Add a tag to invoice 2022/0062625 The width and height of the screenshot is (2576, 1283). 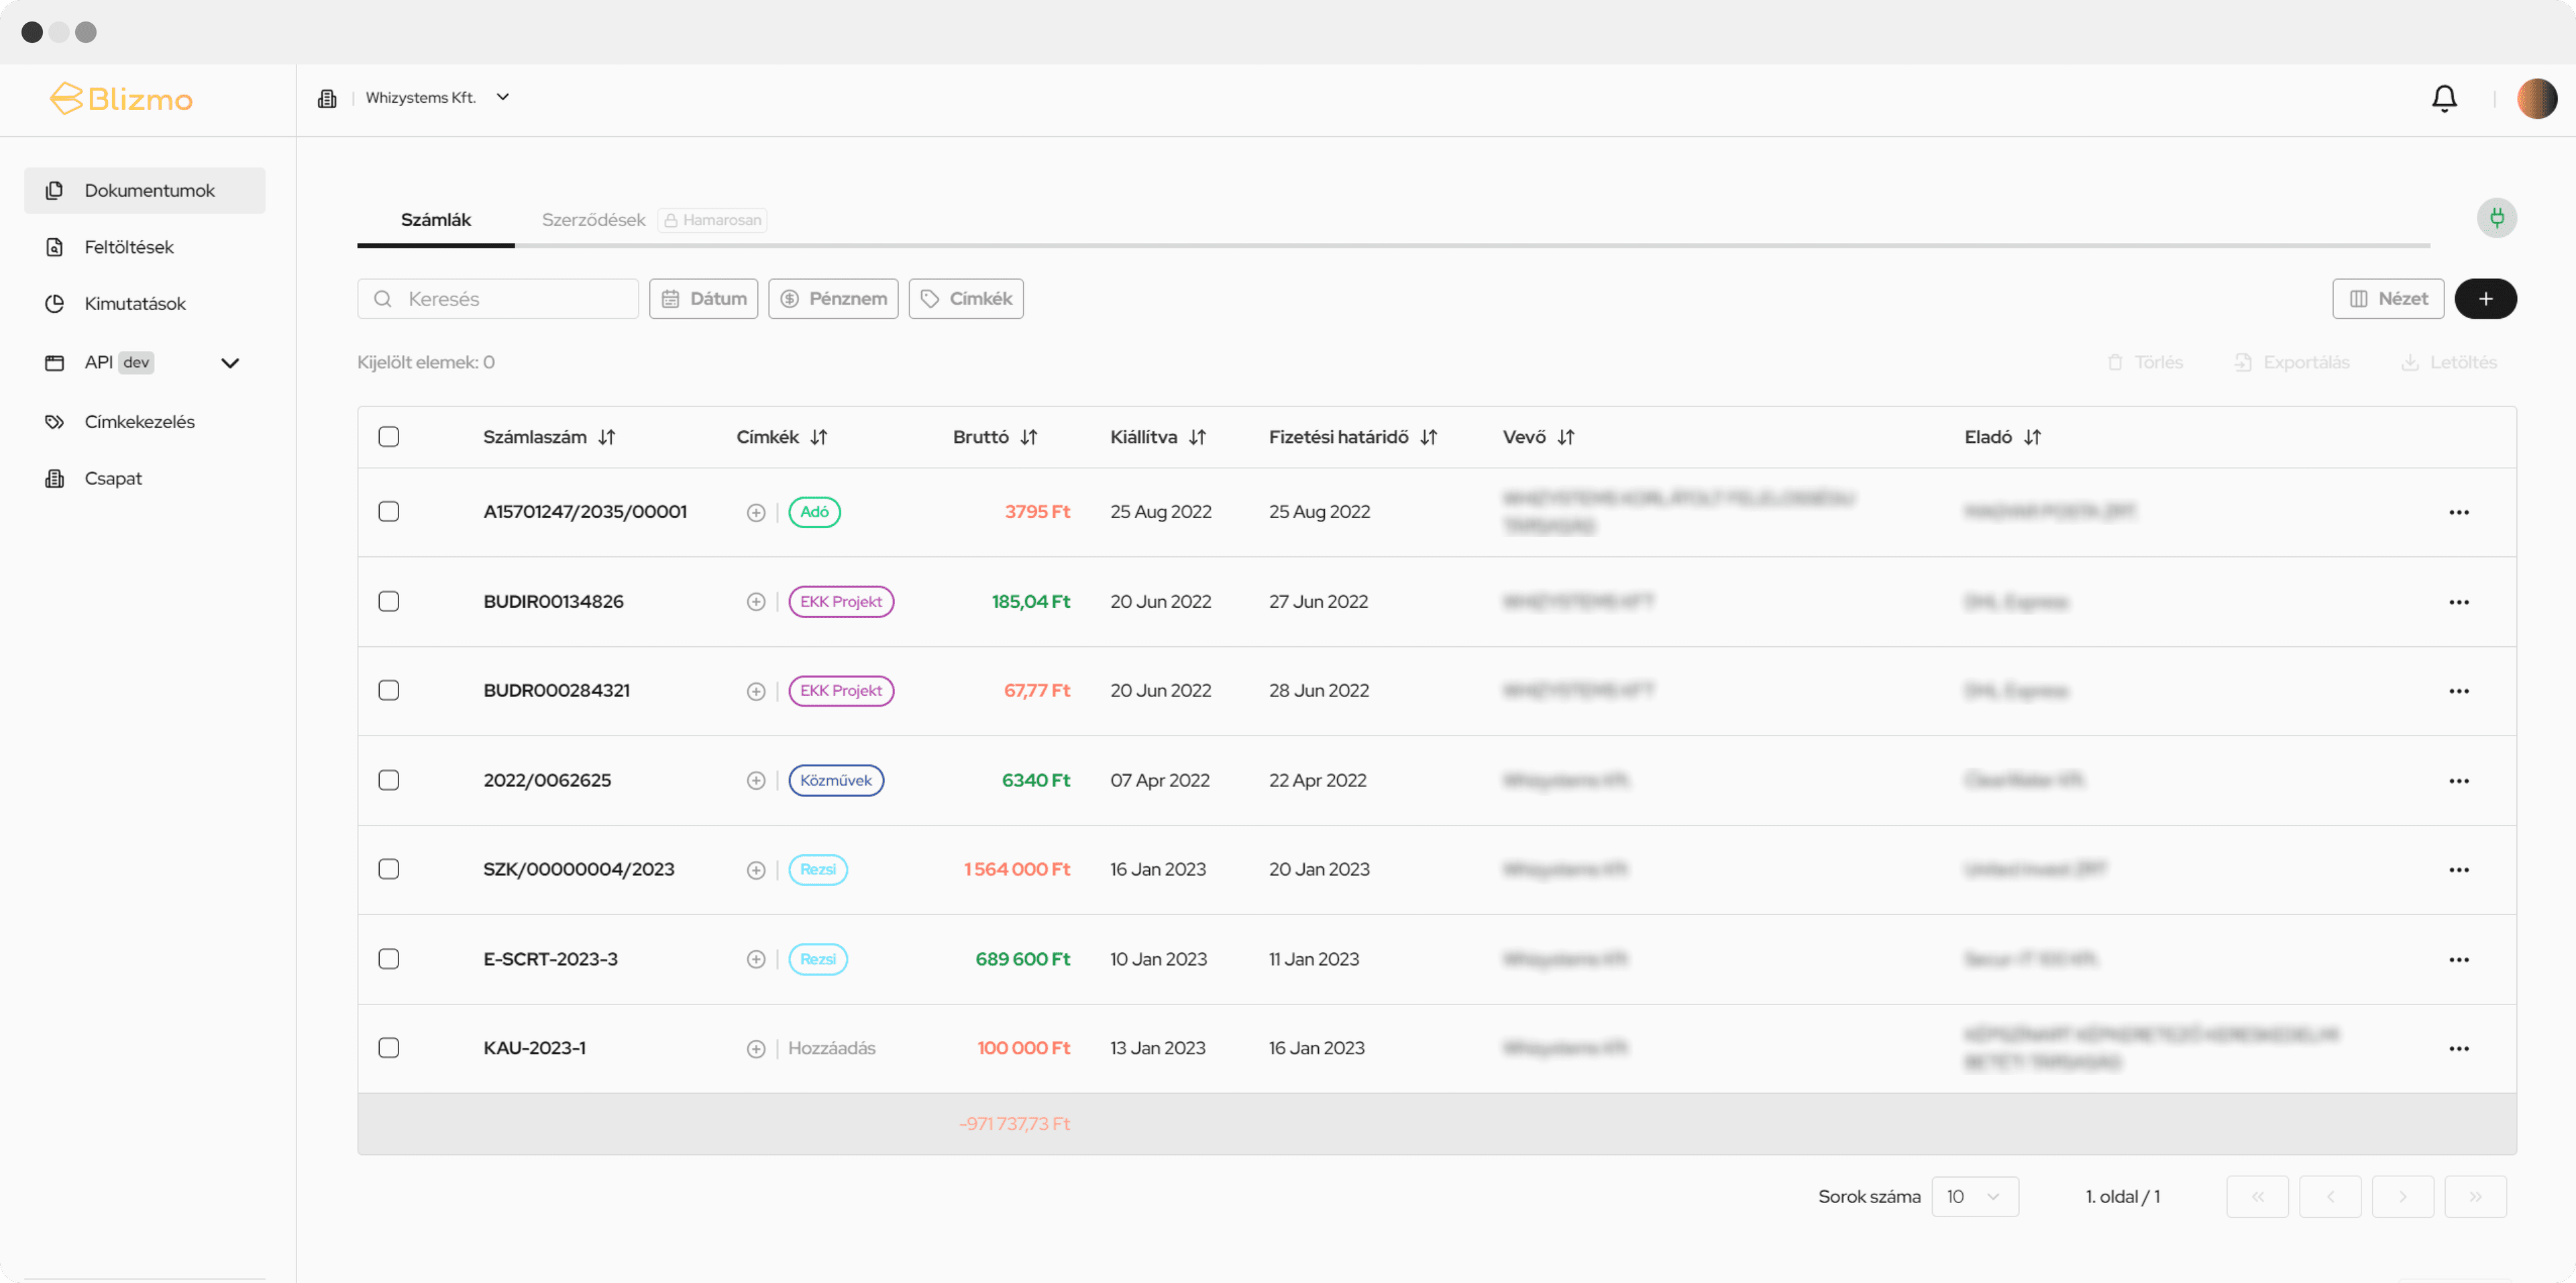(756, 780)
